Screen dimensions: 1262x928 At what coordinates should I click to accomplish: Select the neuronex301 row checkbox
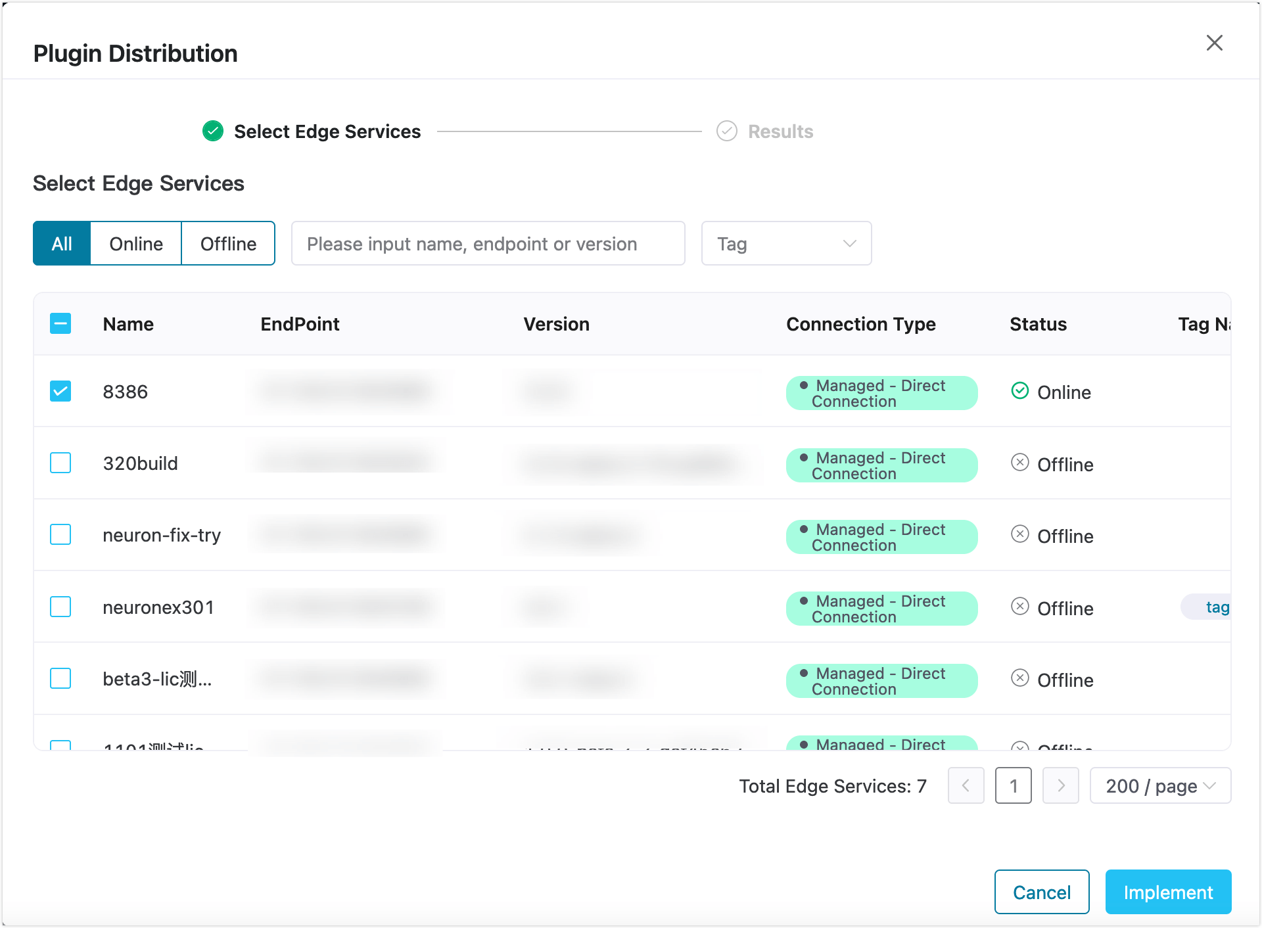click(60, 607)
